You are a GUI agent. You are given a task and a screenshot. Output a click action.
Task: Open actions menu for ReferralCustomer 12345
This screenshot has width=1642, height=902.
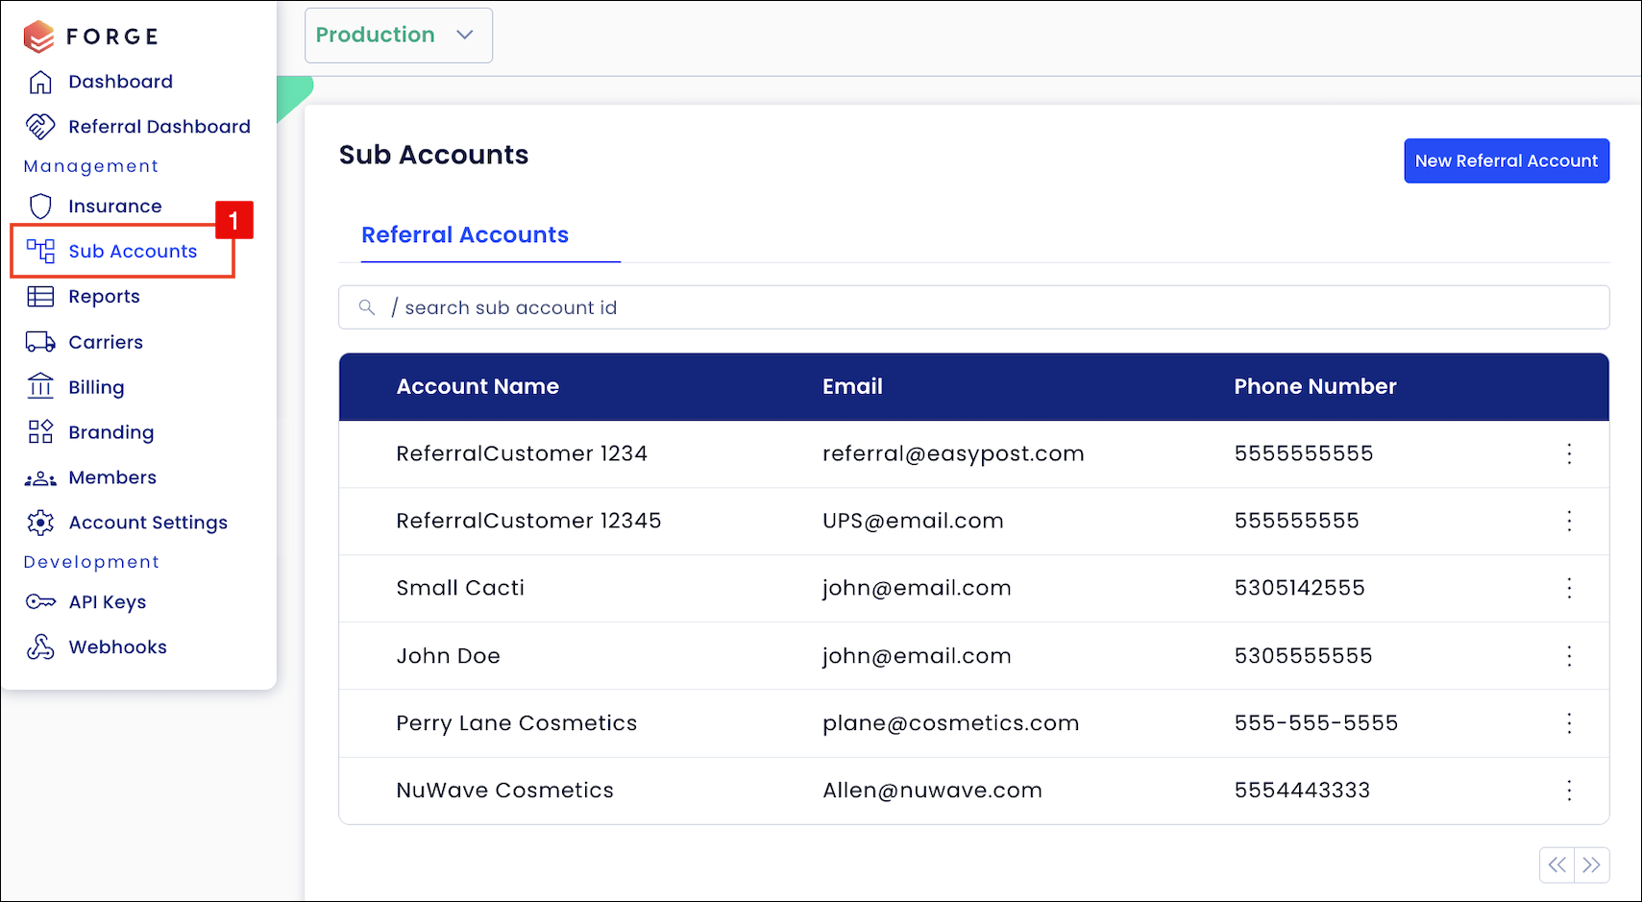1569,521
